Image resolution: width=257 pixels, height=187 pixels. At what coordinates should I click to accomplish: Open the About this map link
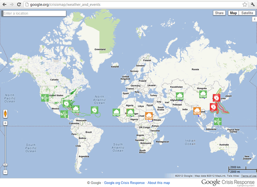click(x=159, y=183)
